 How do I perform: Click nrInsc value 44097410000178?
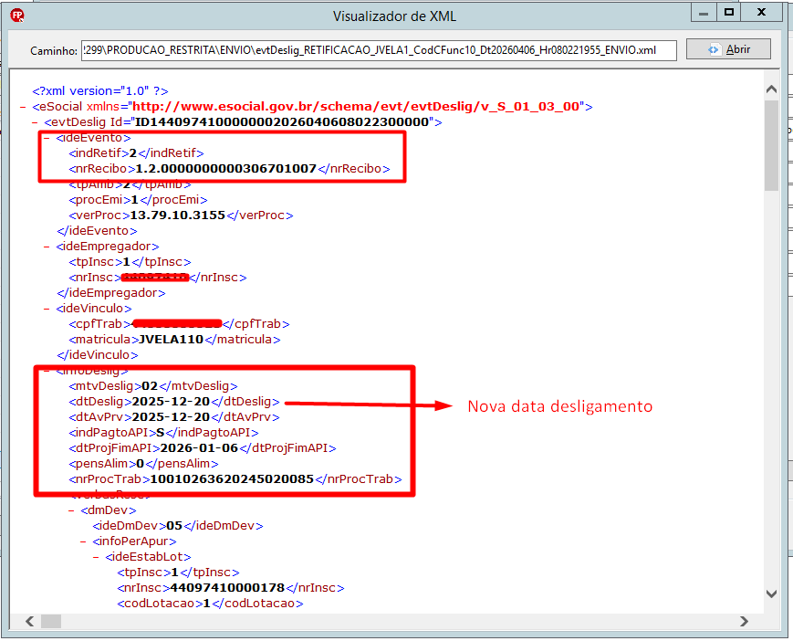[x=227, y=588]
